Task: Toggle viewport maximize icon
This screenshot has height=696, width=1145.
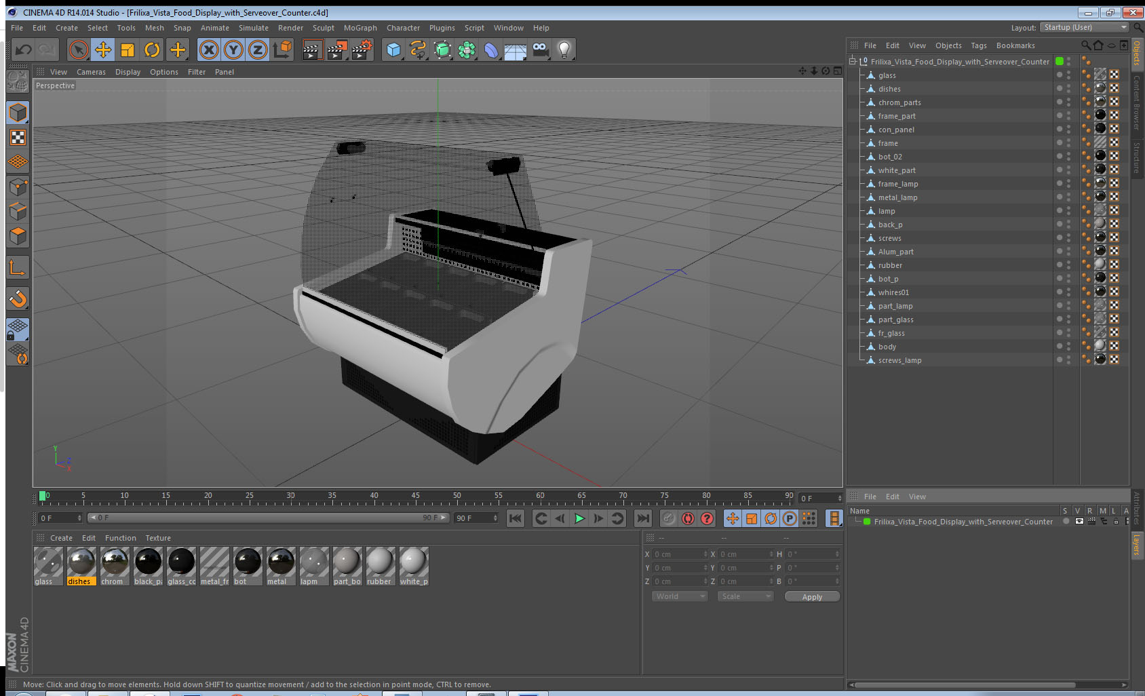Action: [837, 71]
